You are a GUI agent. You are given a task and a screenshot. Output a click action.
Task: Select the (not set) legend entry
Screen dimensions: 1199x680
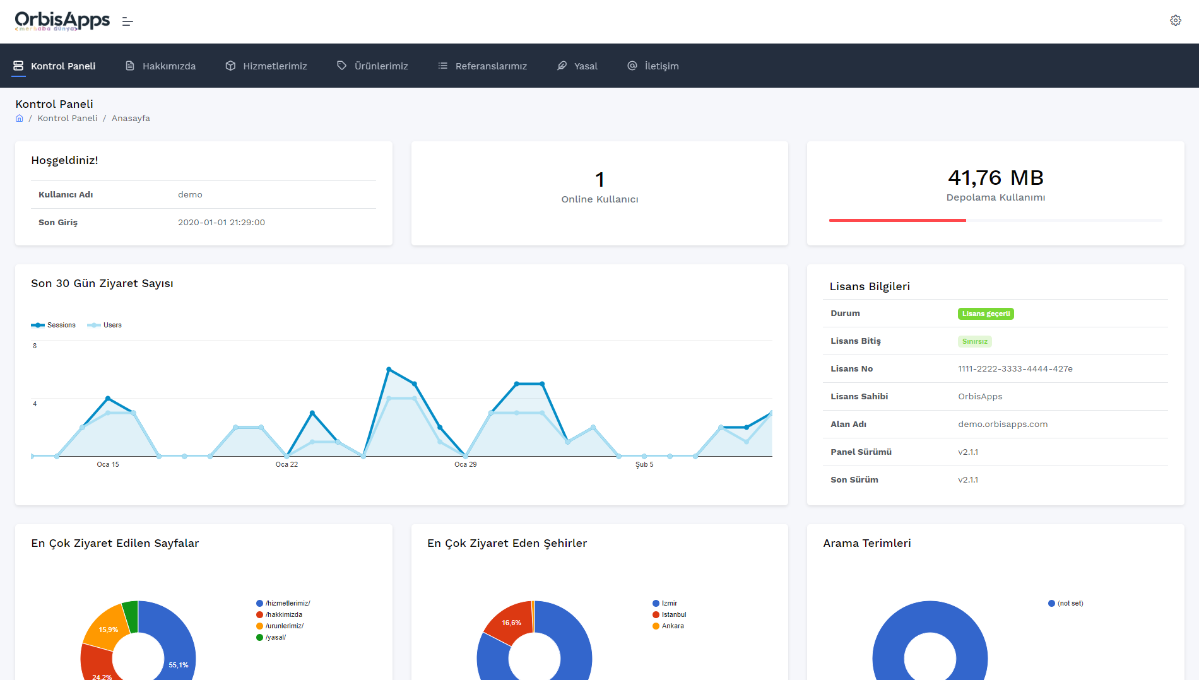1065,603
